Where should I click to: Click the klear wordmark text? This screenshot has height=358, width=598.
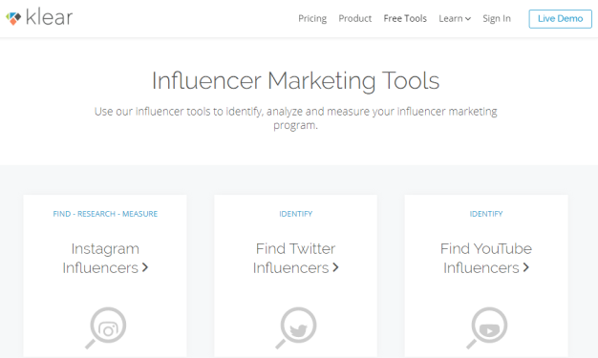click(x=50, y=17)
